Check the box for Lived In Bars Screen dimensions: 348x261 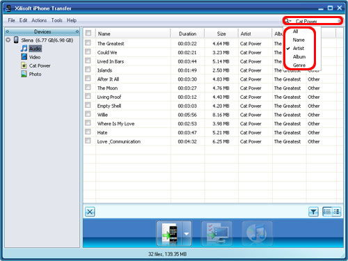[88, 61]
